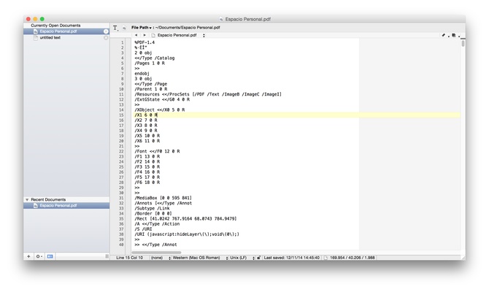This screenshot has width=489, height=292.
Task: Click line number 15 in the gutter
Action: coord(121,115)
